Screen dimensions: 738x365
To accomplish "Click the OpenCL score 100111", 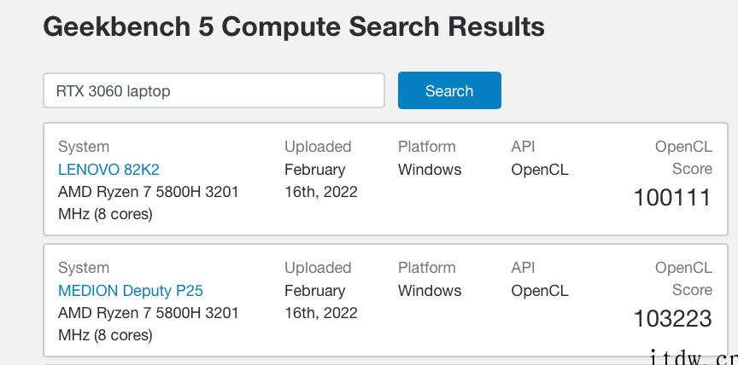I will (672, 198).
